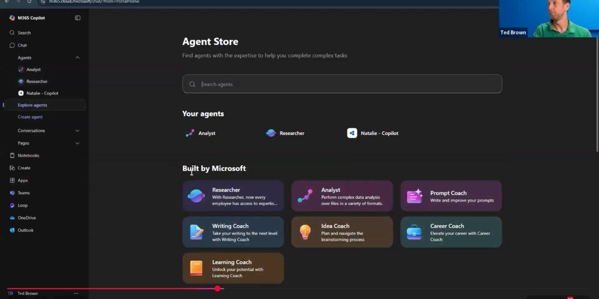Click the browser address bar URL
Image resolution: width=599 pixels, height=299 pixels.
[94, 1]
